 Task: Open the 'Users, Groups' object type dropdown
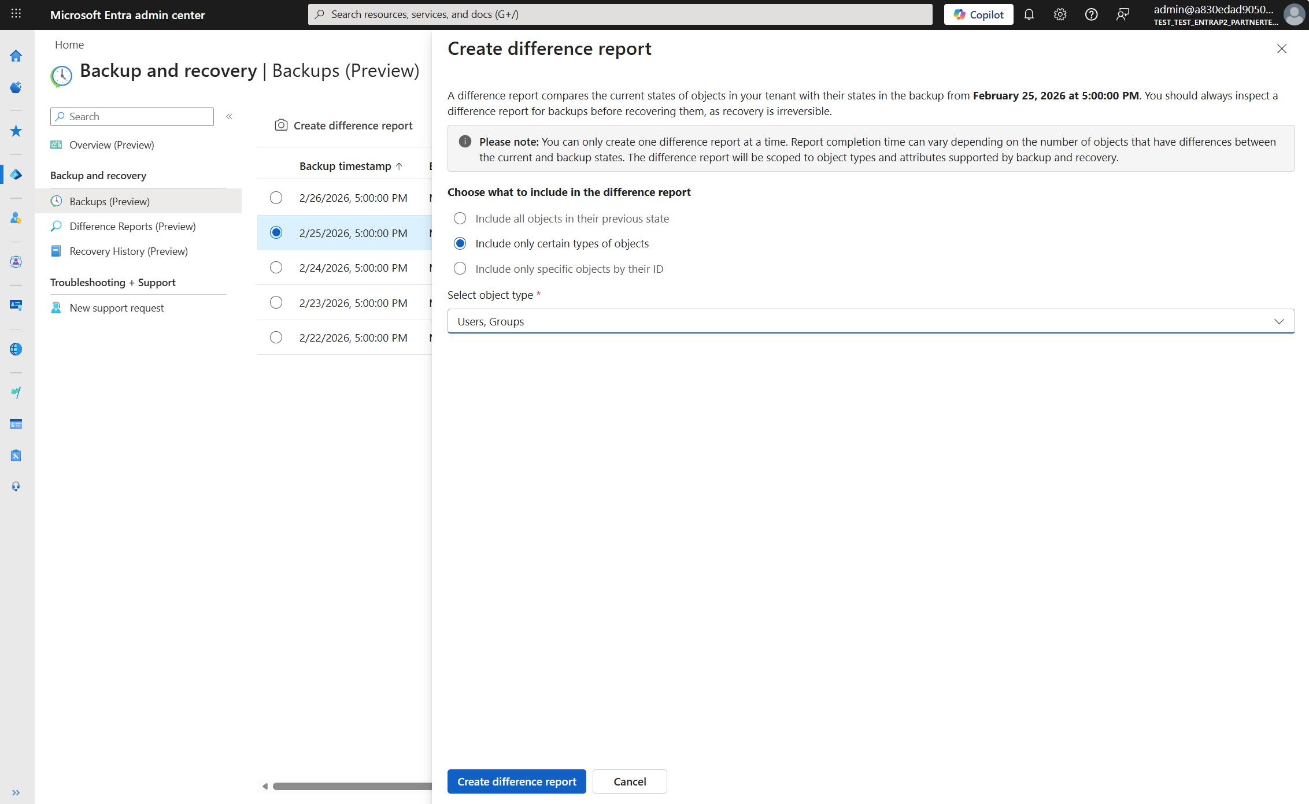click(1280, 321)
